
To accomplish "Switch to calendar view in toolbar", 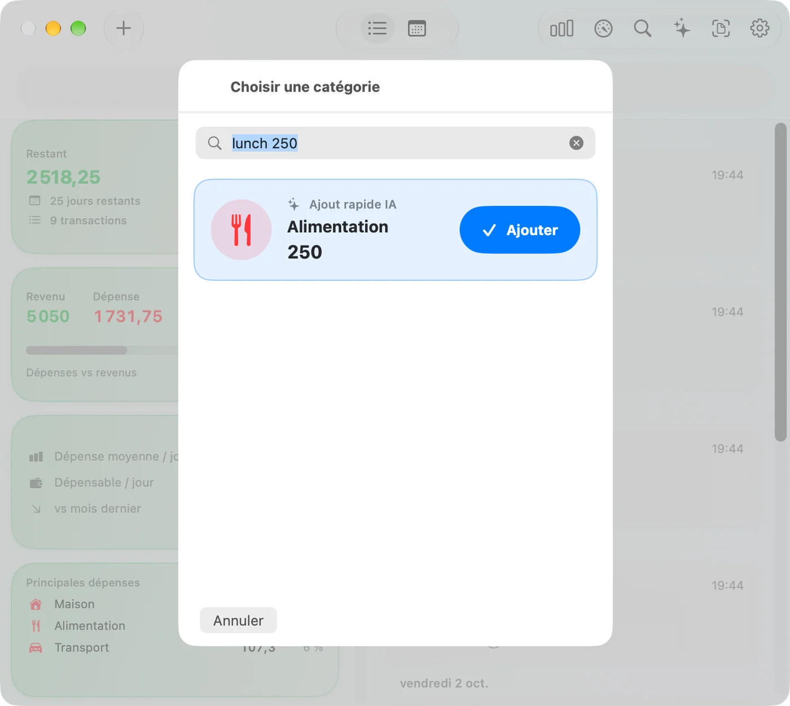I will coord(417,28).
